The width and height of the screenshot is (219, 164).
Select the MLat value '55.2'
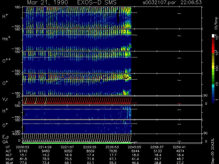click(113, 163)
